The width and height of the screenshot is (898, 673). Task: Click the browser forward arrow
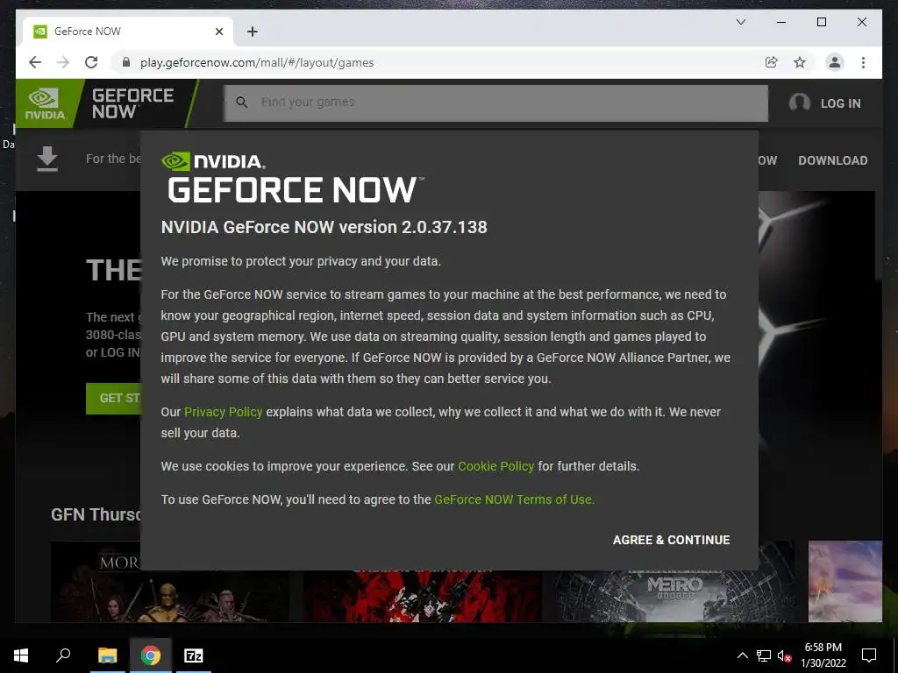point(63,62)
